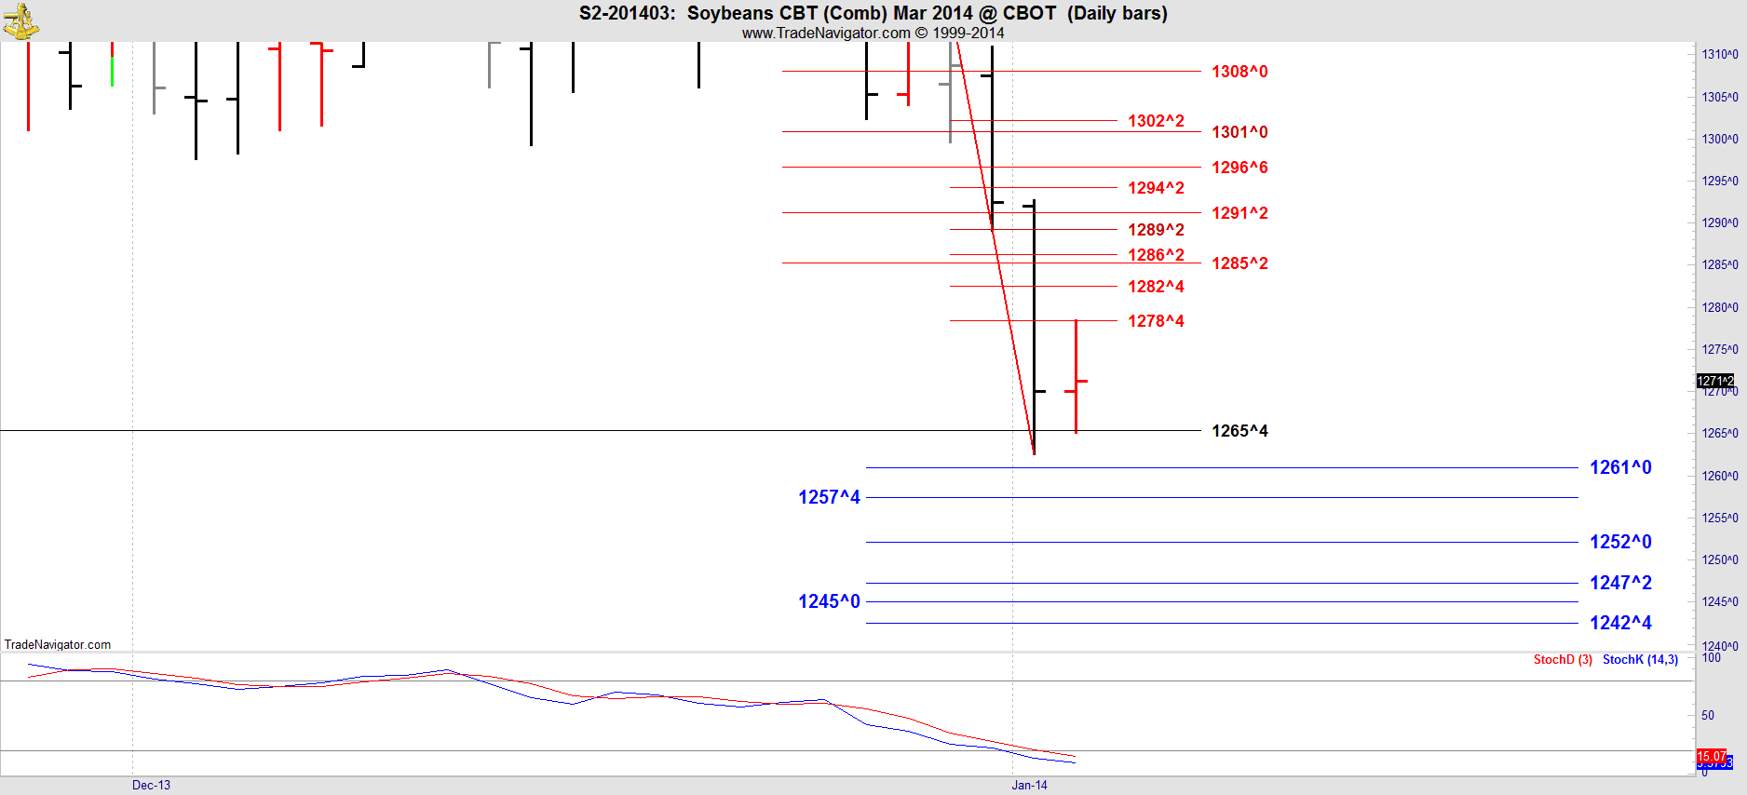
Task: Click the red 15.07 stochastic value tag
Action: pos(1711,756)
